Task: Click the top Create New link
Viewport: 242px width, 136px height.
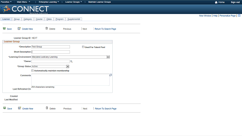Action: coord(27,29)
